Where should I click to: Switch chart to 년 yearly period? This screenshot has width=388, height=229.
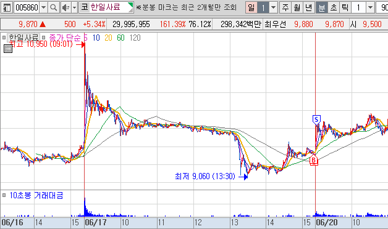pyautogui.click(x=309, y=7)
